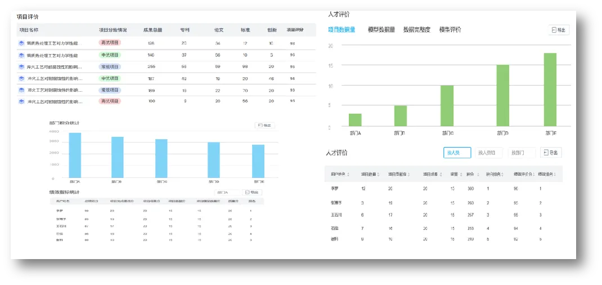The image size is (602, 285).
Task: Click the 高优项目 tag in the 100 row
Action: click(x=110, y=101)
